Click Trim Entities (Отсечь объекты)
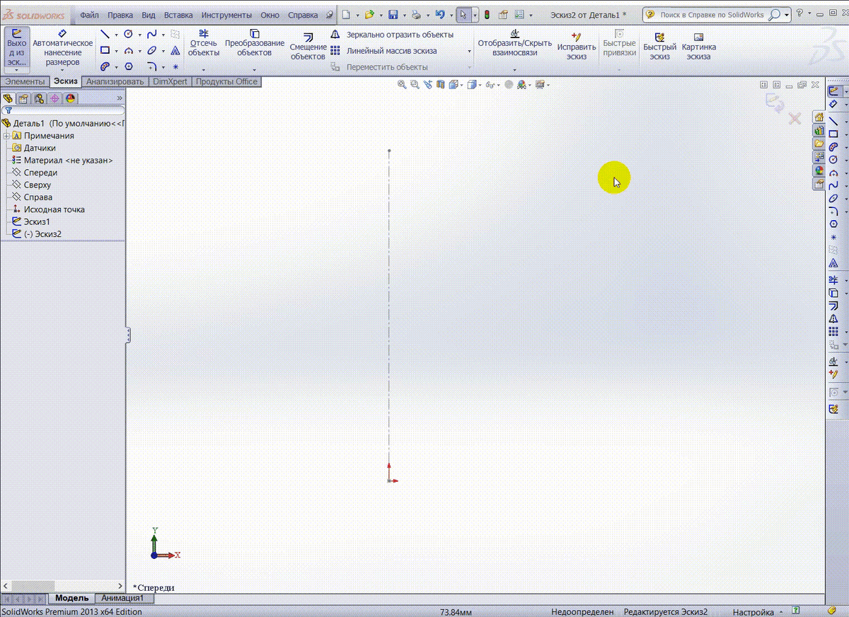 click(x=204, y=43)
